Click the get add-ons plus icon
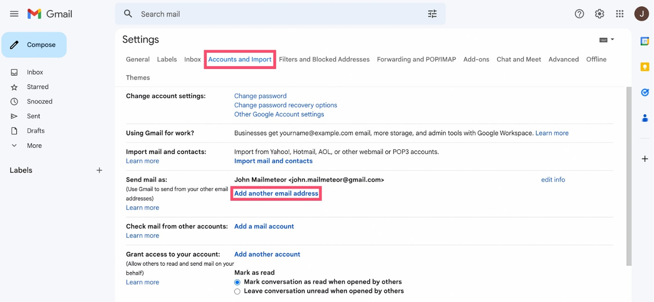The width and height of the screenshot is (654, 302). tap(645, 159)
